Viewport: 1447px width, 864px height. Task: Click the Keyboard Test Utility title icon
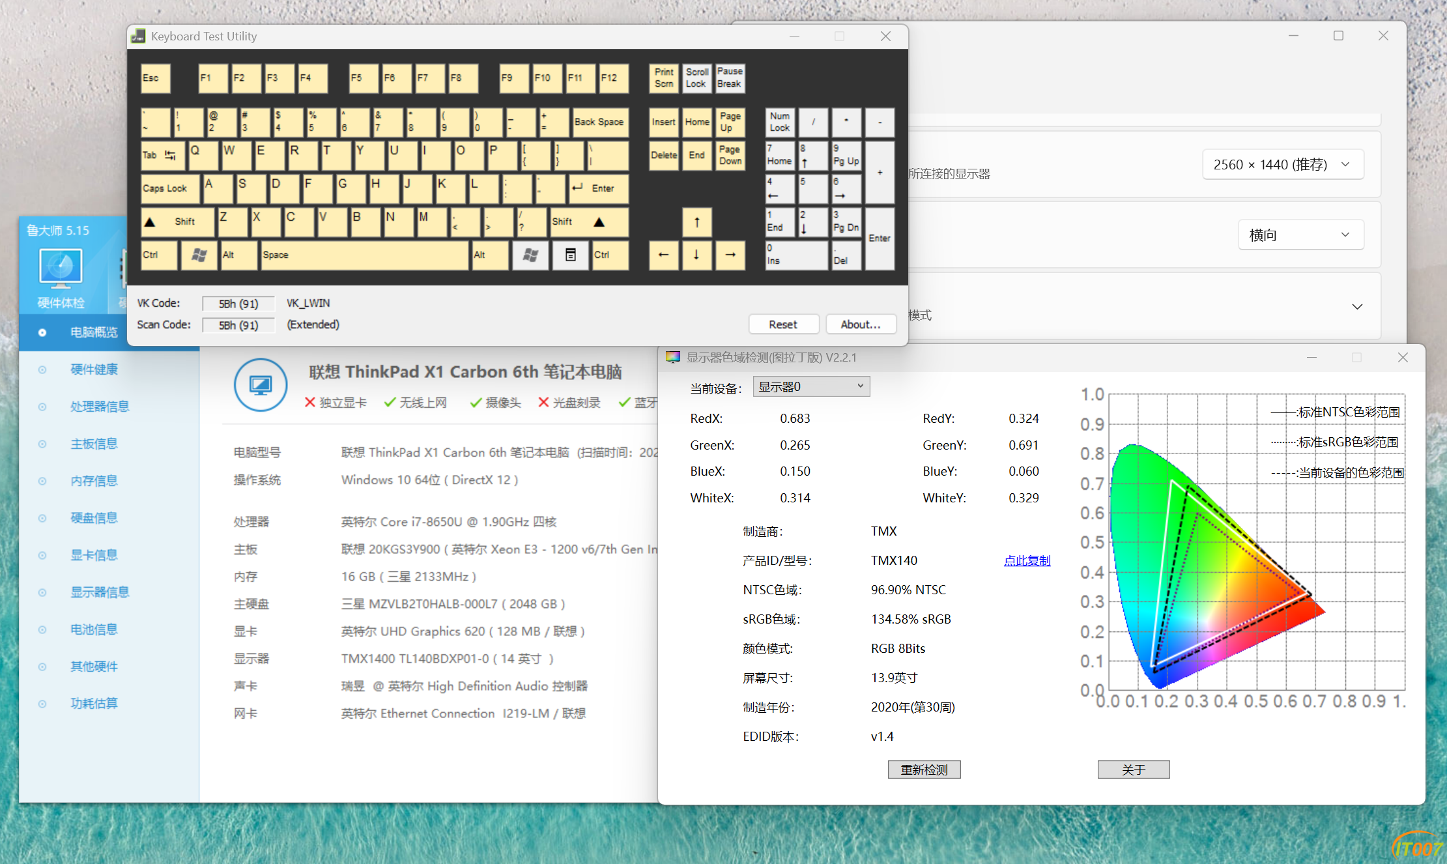tap(138, 36)
